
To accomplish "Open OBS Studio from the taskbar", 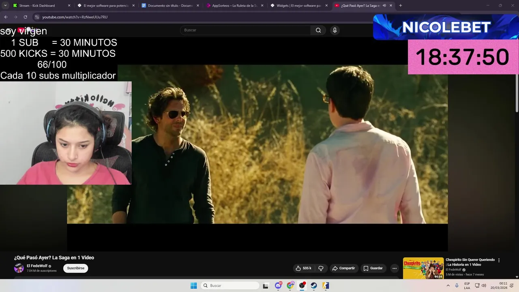I will coord(302,286).
